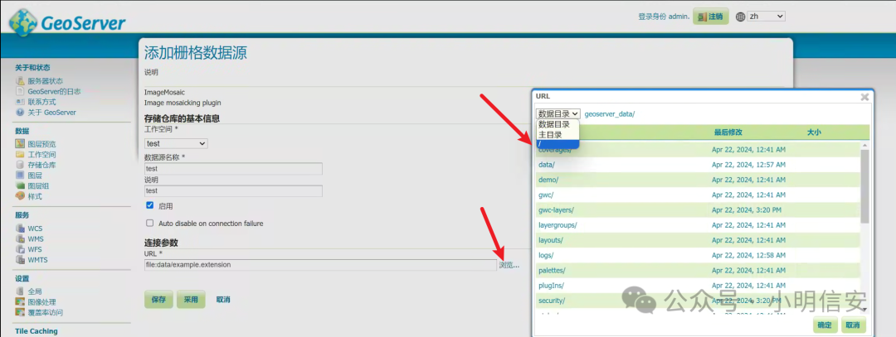This screenshot has width=896, height=337.
Task: Click the image processing icon
Action: [x=20, y=301]
